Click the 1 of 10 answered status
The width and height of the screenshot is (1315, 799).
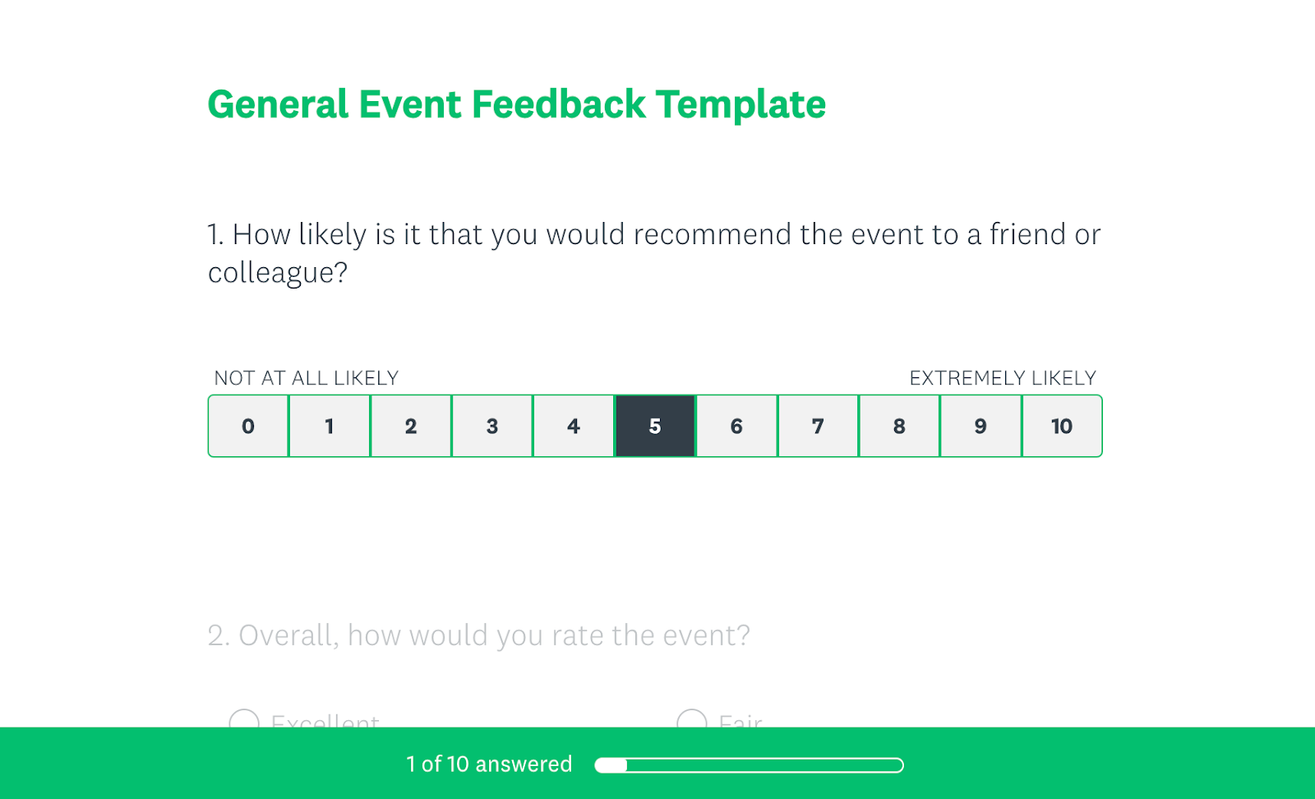[487, 764]
